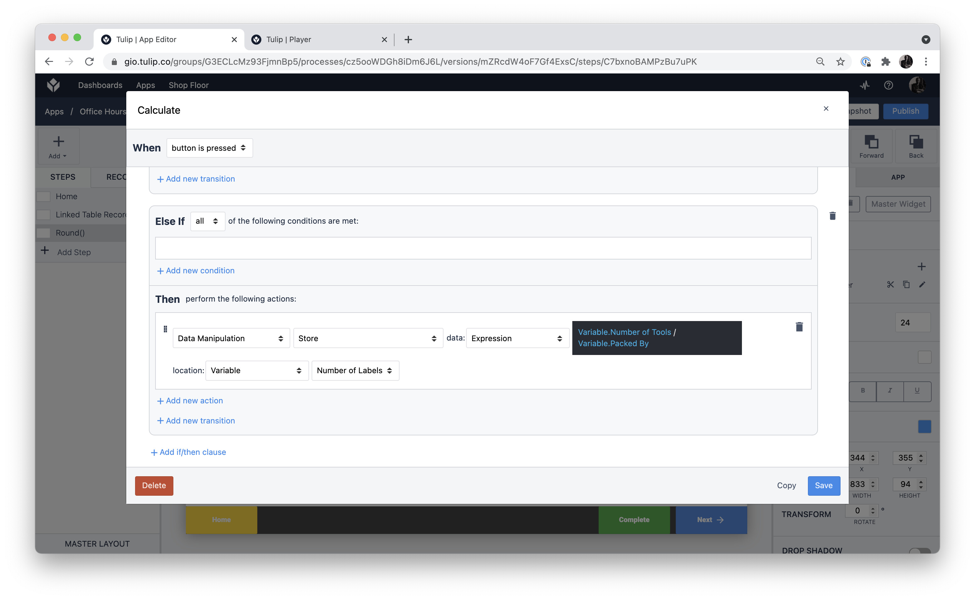Open the 'button is pressed' When dropdown
Viewport: 975px width, 600px height.
click(210, 148)
